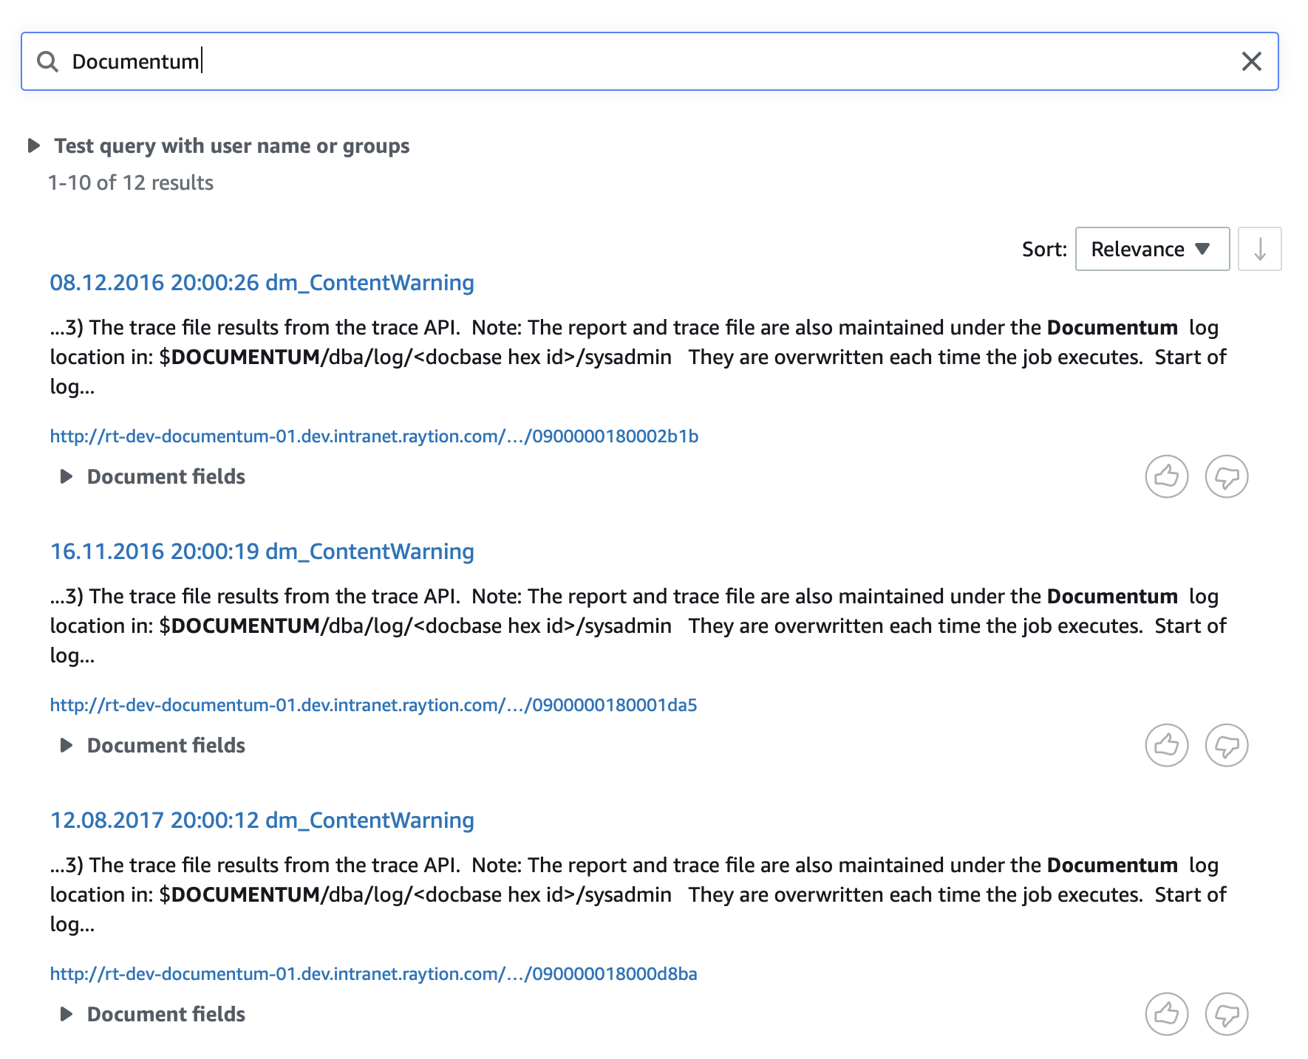Image resolution: width=1308 pixels, height=1059 pixels.
Task: Rate the 16.11.2016 result with thumbs up
Action: point(1166,745)
